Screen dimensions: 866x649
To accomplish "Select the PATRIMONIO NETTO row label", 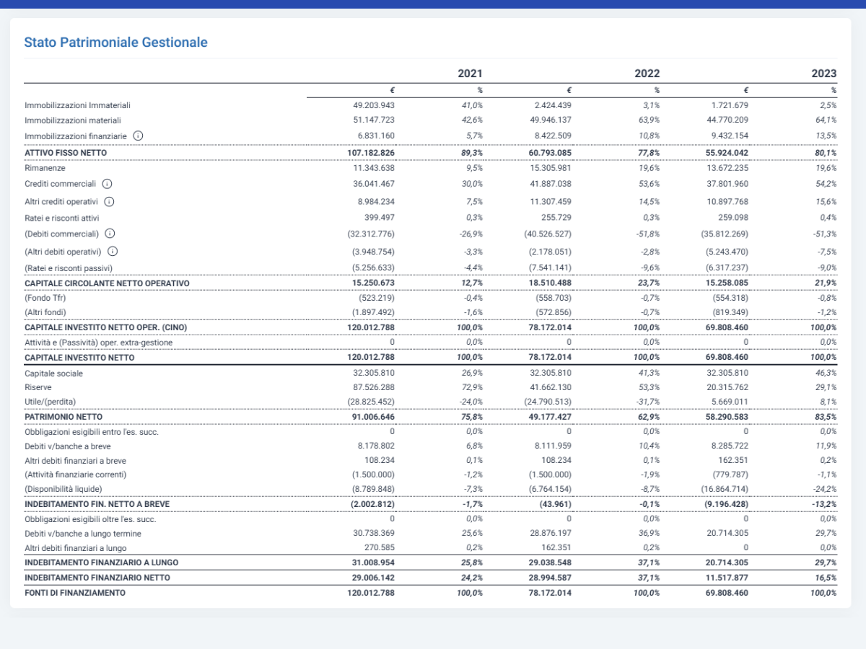I will 64,417.
